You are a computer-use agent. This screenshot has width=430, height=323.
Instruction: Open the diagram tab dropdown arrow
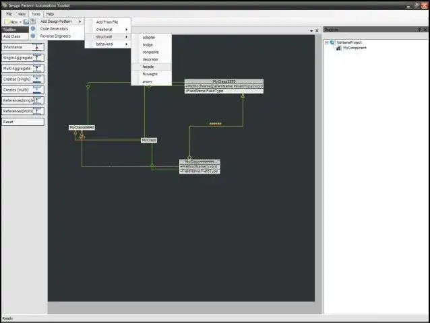[311, 31]
